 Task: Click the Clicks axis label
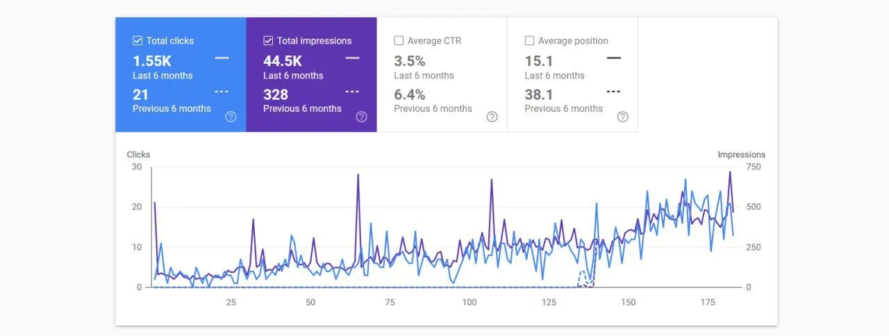138,155
